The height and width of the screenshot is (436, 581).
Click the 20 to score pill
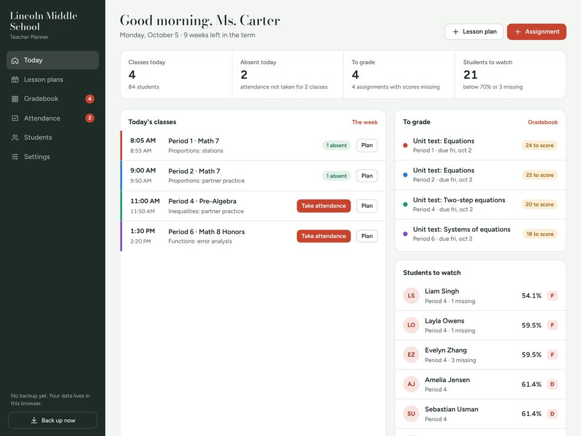[539, 204]
